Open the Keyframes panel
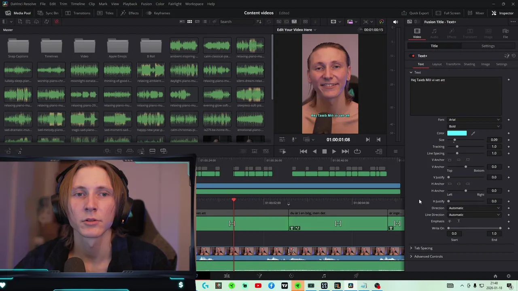The image size is (518, 291). (158, 13)
